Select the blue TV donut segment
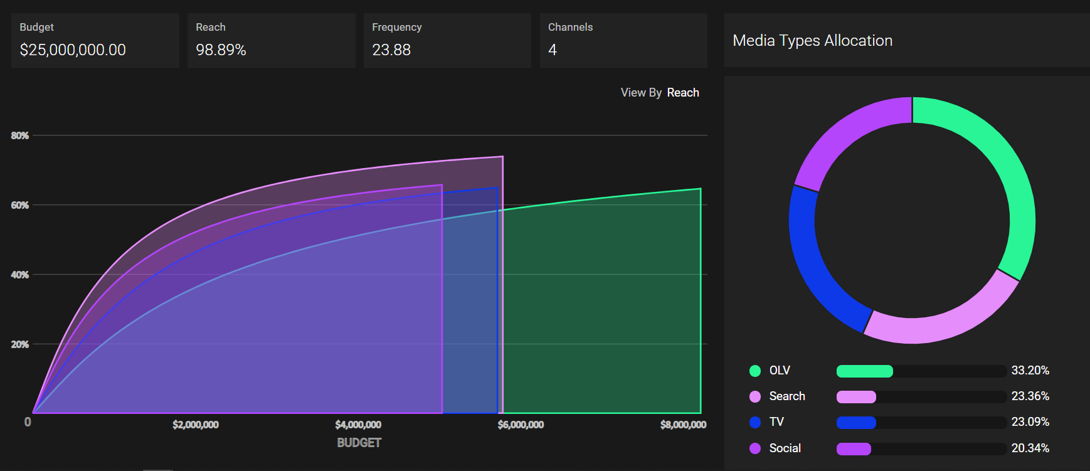This screenshot has width=1090, height=471. pos(815,263)
